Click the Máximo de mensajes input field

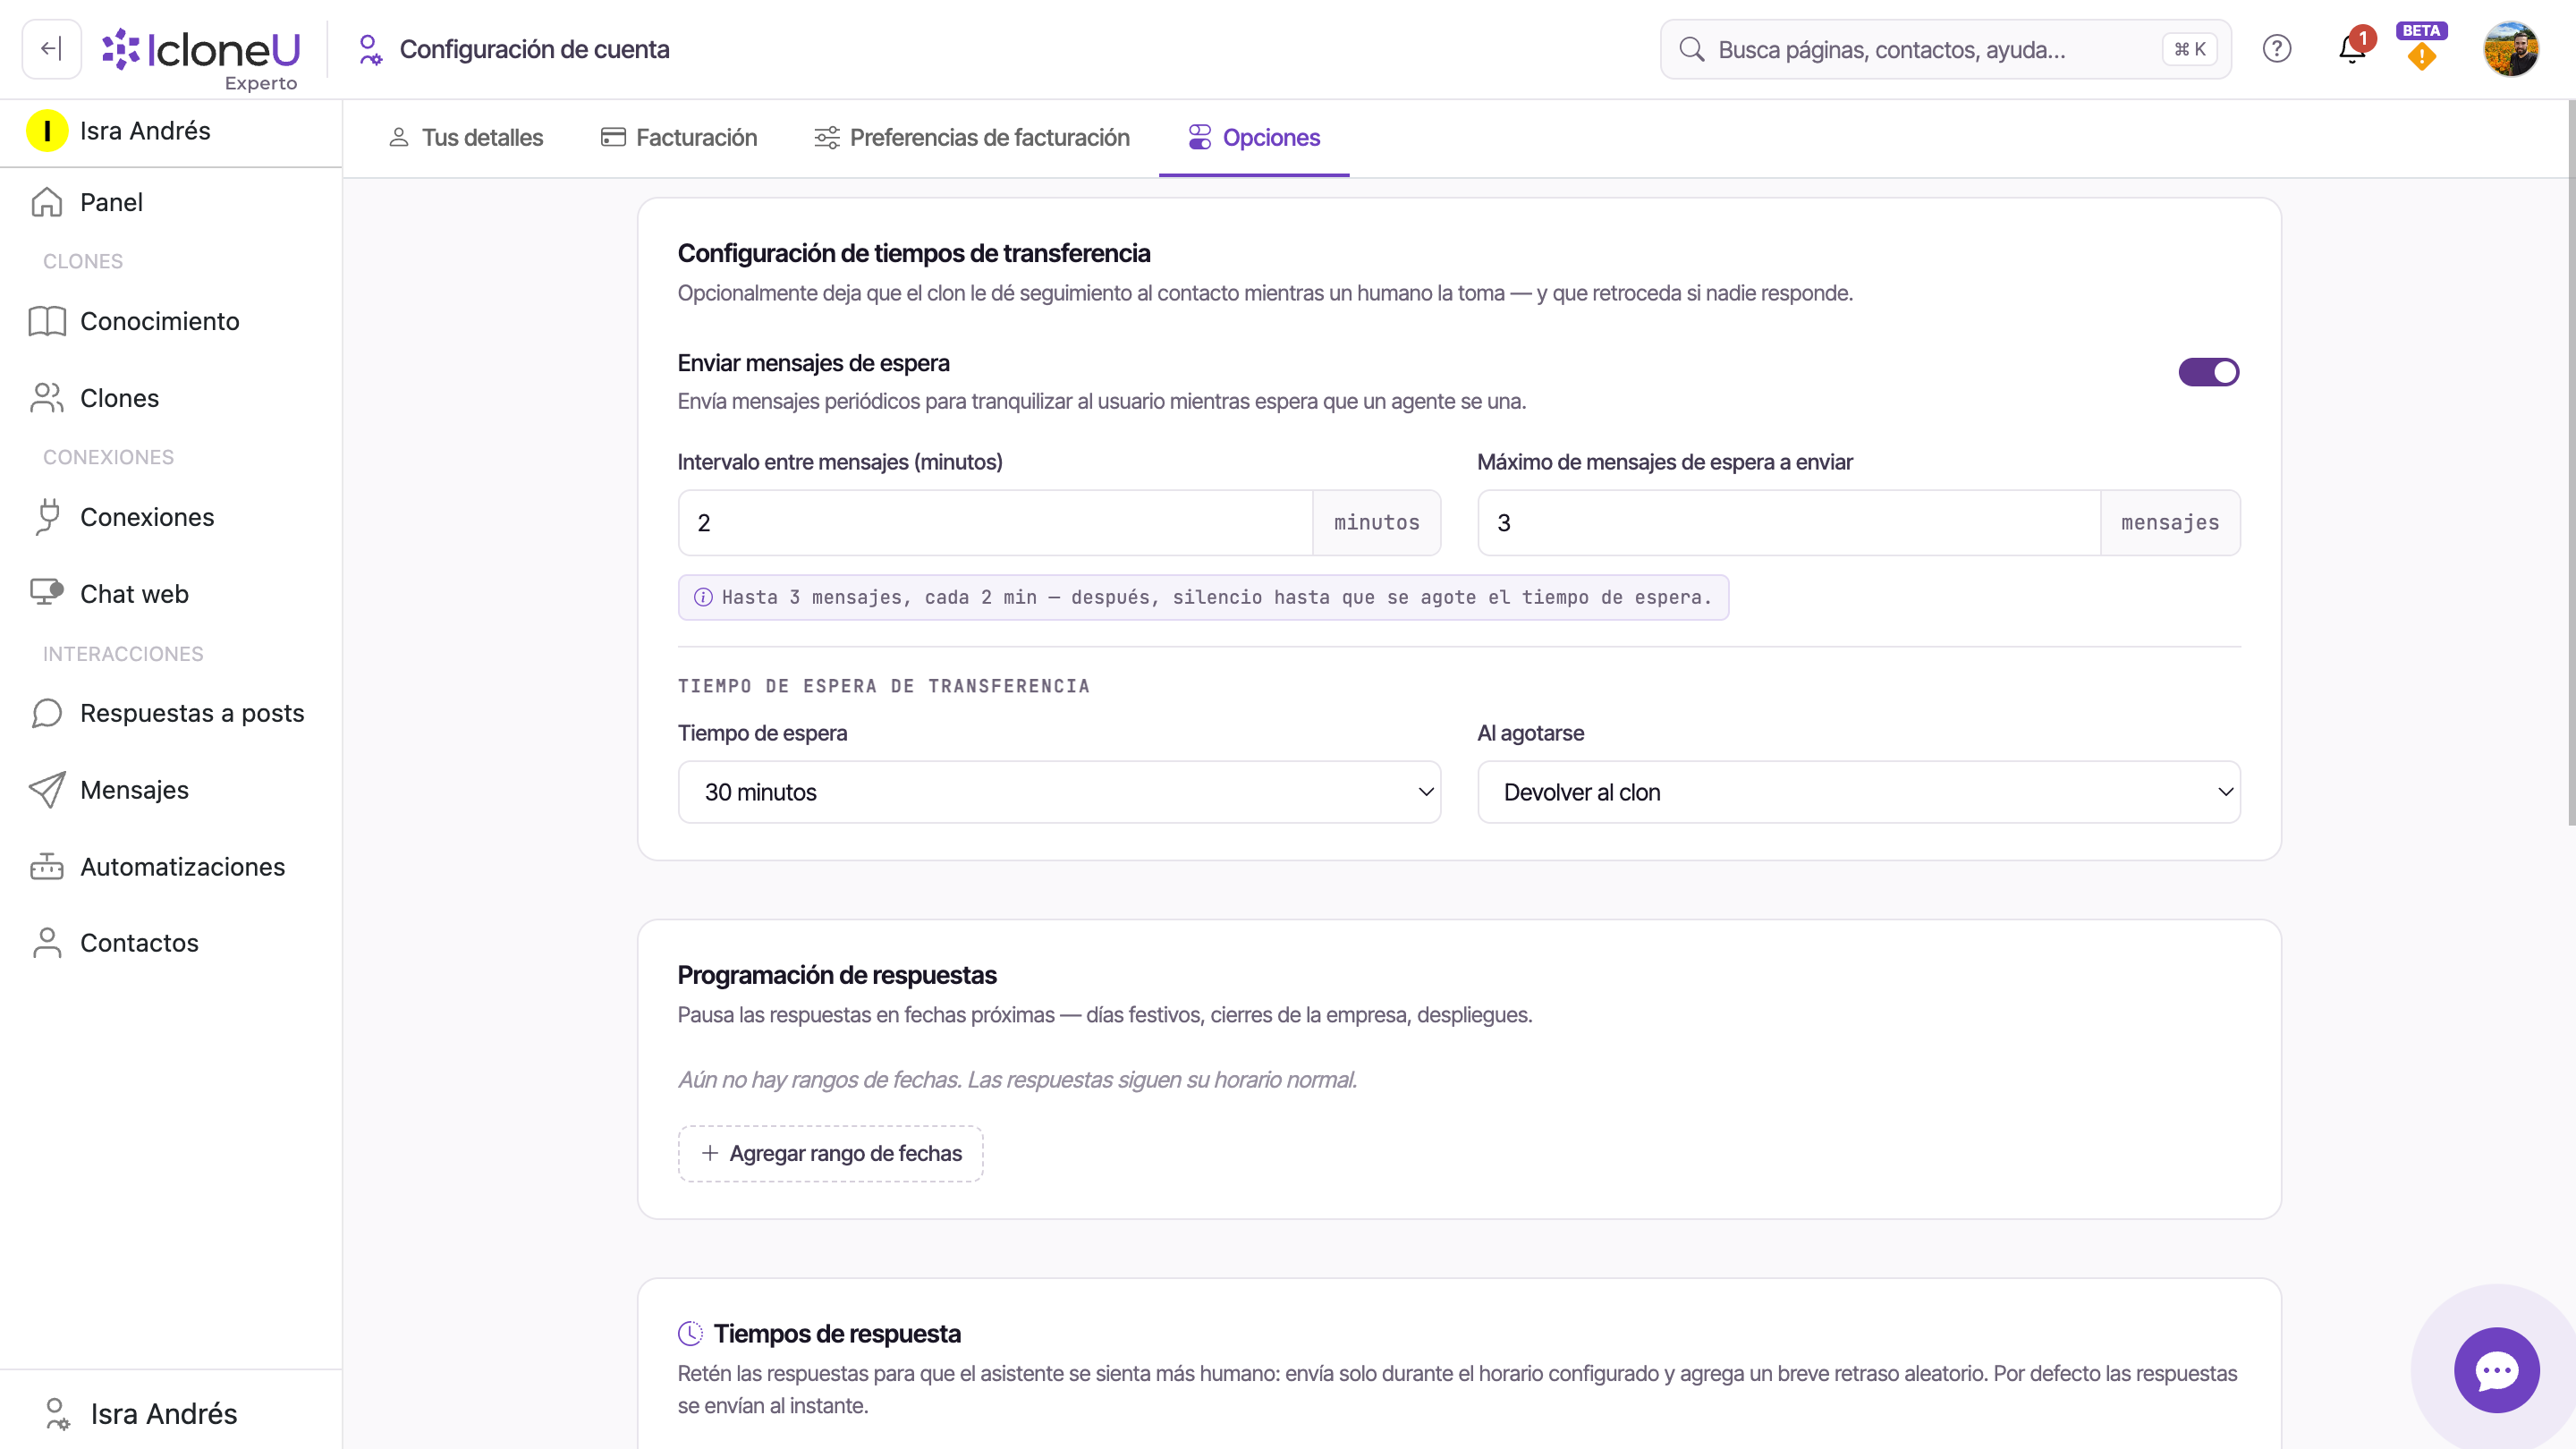[x=1789, y=523]
